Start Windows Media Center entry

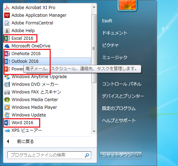coord(35,100)
